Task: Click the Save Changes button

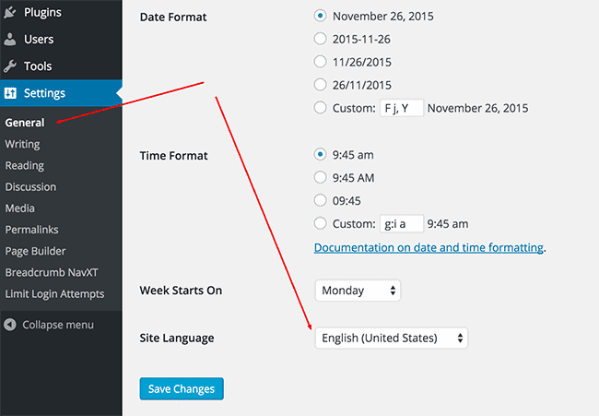Action: point(182,389)
